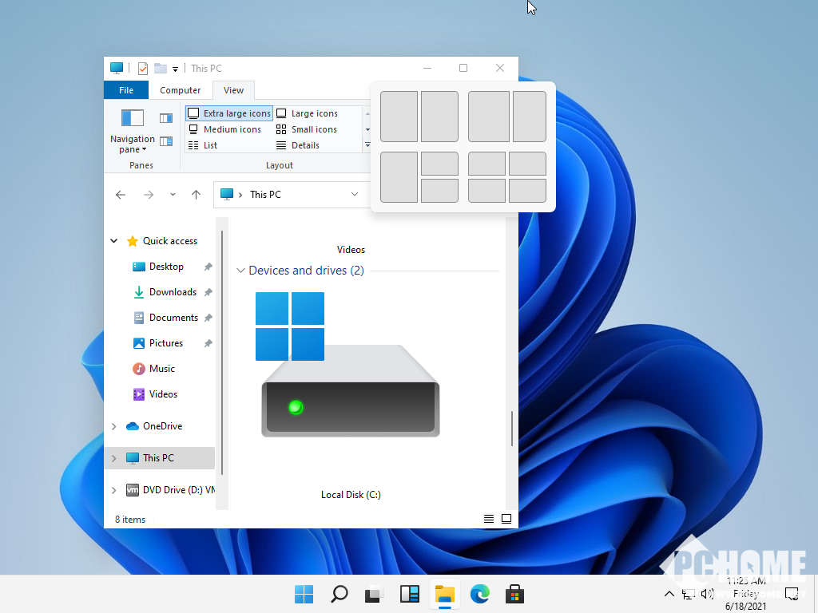
Task: Open the Navigation pane dropdown
Action: 132,144
